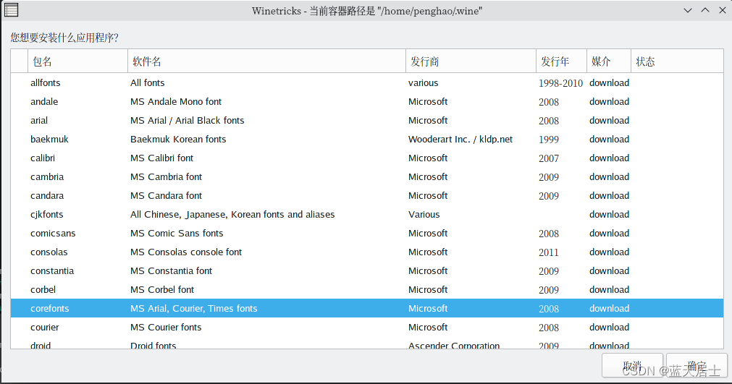Select the arial package row

(x=367, y=120)
